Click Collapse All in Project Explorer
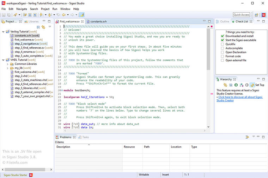 coord(38,27)
